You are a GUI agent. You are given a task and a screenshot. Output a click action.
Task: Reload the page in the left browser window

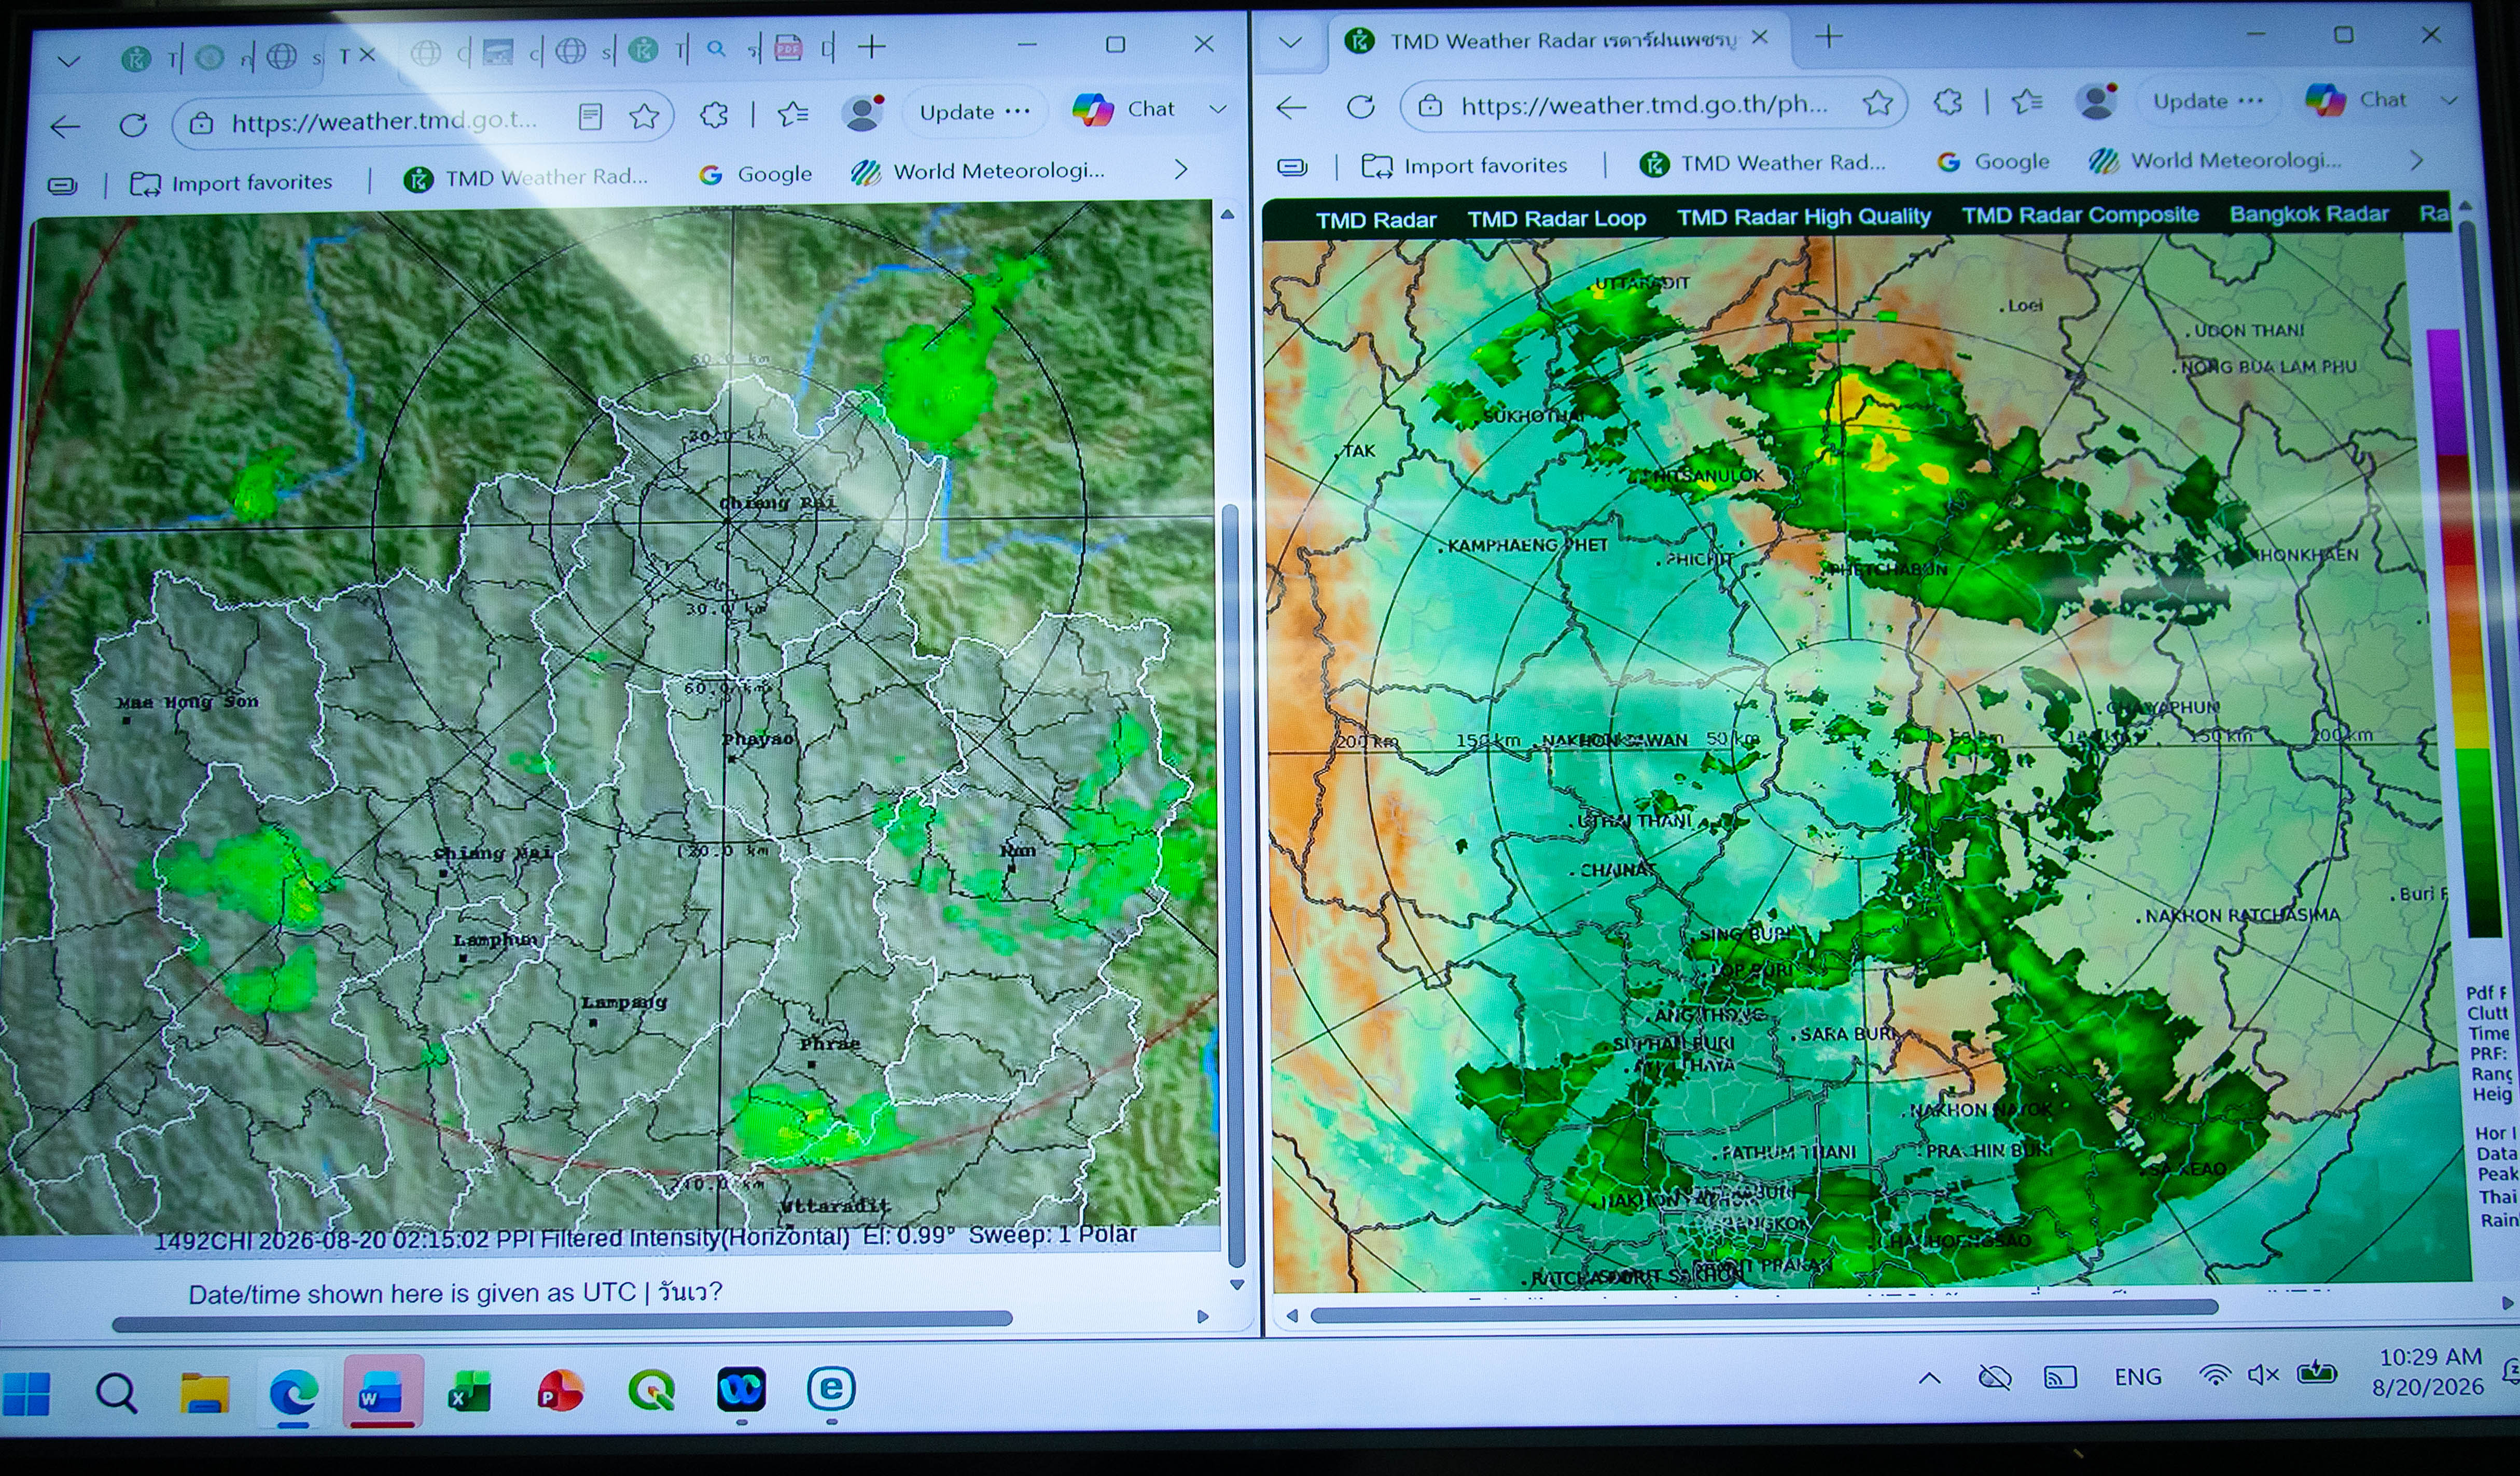133,125
